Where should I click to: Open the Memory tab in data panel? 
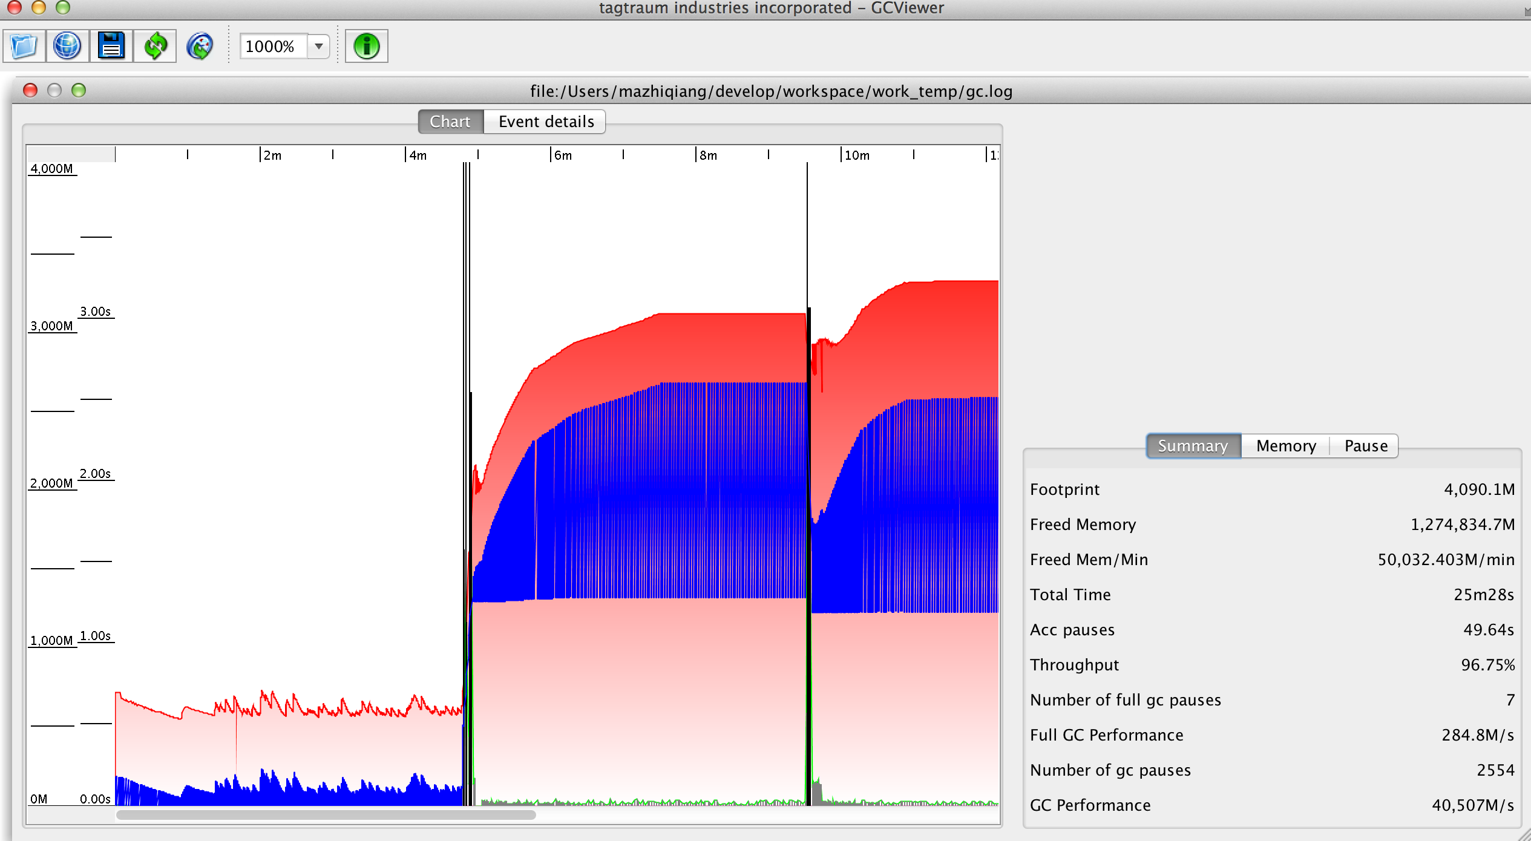coord(1285,446)
